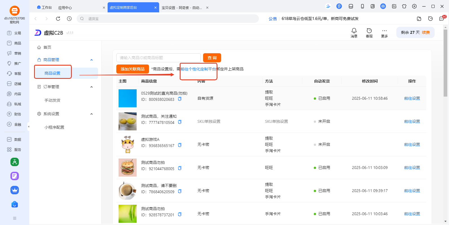Launch the blue shopping bag app icon
This screenshot has height=225, width=449.
point(15,204)
